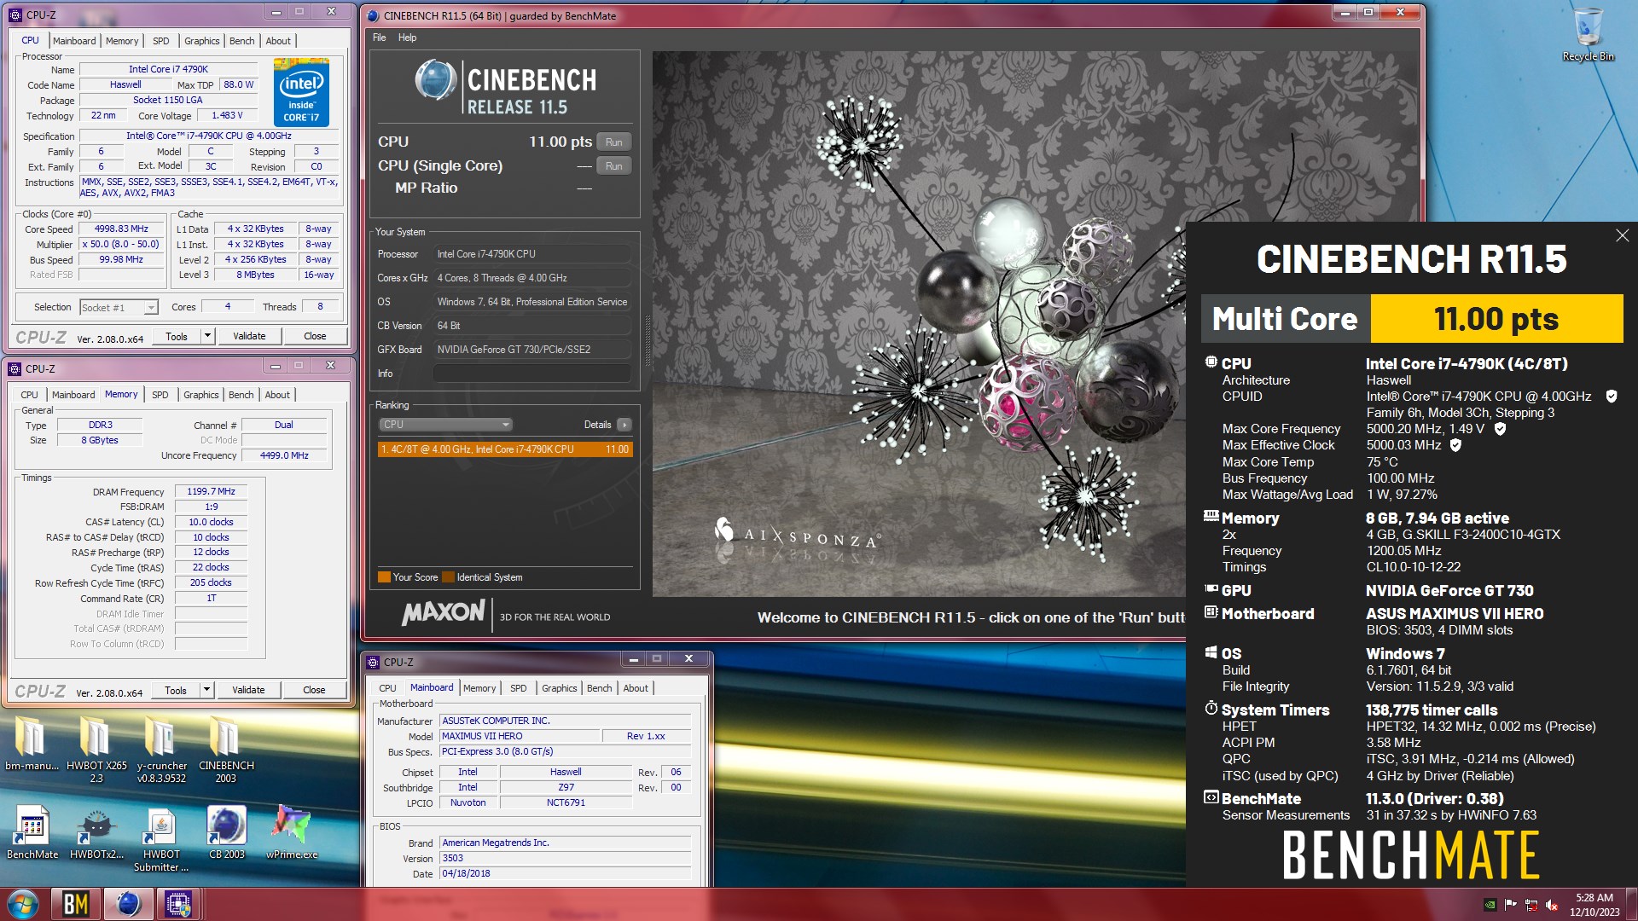Click the shield beside Max Core Frequency
The height and width of the screenshot is (921, 1638).
point(1500,428)
